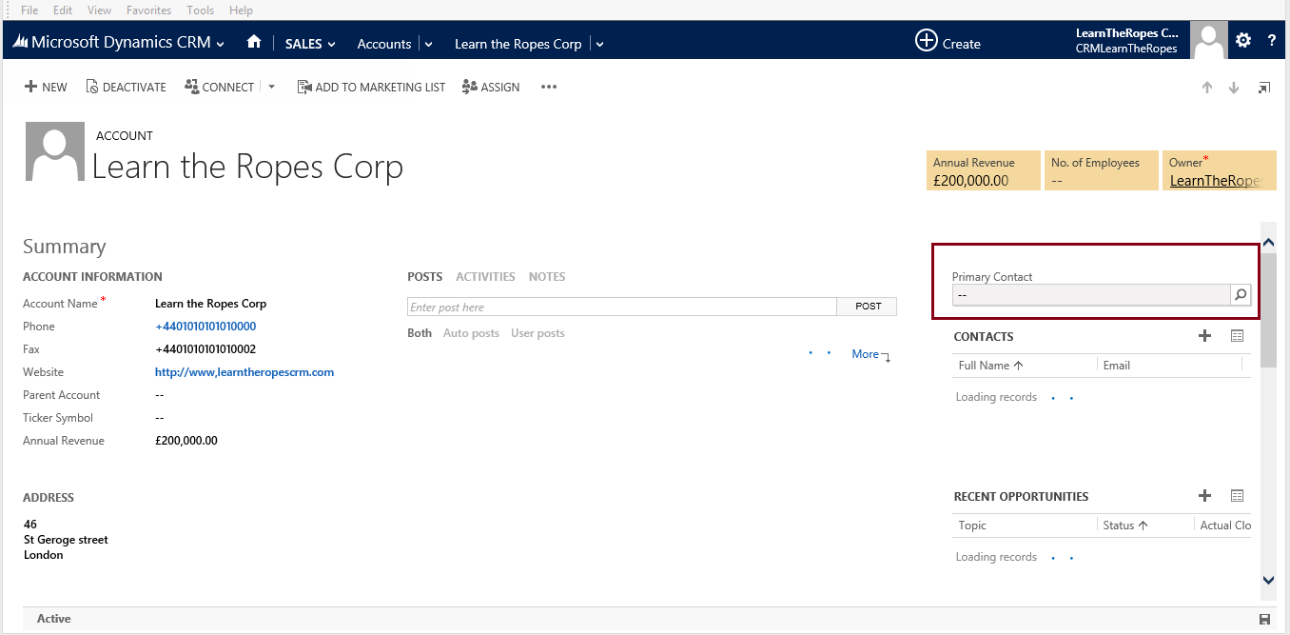Click inside the Enter post here field
The image size is (1290, 635).
coord(618,306)
